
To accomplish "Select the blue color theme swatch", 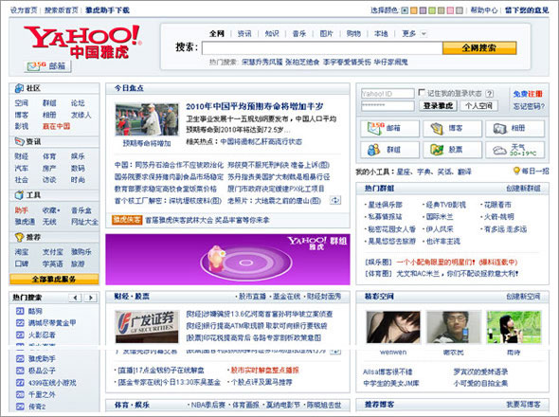I will tap(405, 10).
